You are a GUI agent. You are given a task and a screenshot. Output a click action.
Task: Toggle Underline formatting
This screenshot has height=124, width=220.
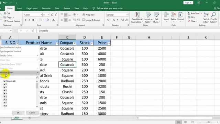click(x=33, y=20)
